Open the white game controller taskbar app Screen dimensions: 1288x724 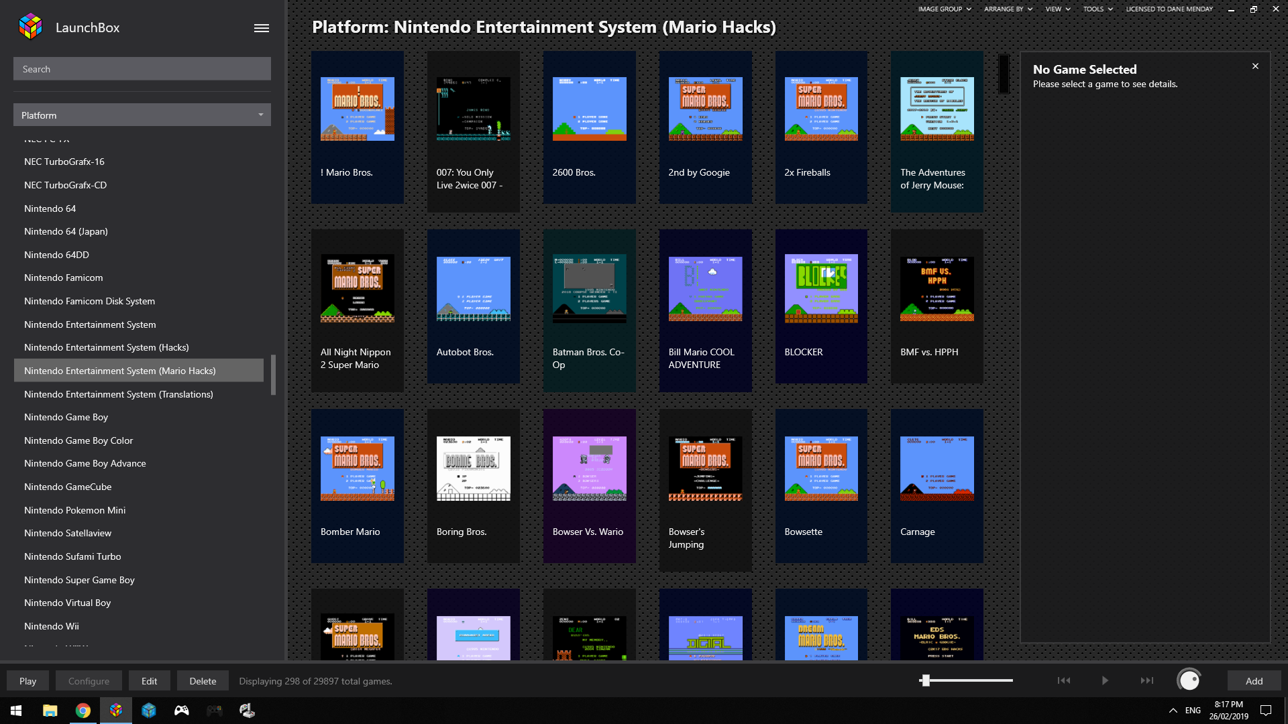tap(182, 711)
